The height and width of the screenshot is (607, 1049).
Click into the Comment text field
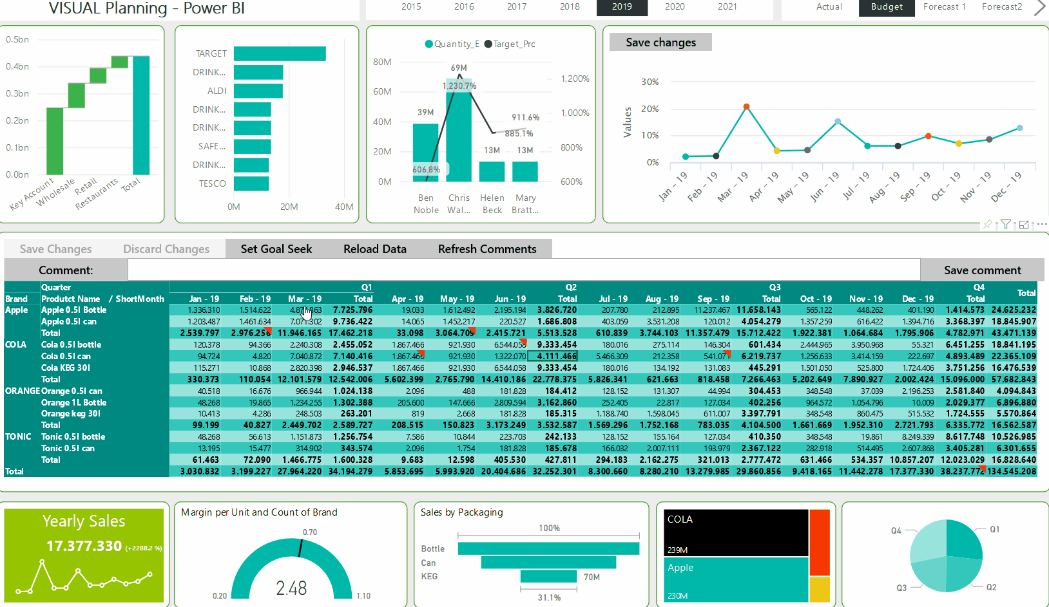click(x=523, y=270)
